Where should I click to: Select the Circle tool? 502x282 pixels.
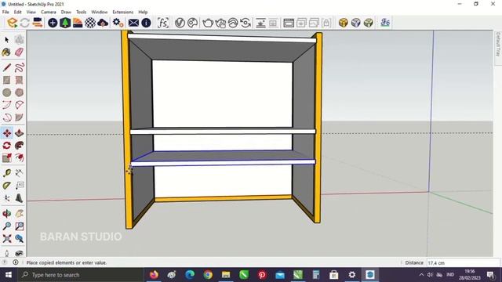7,92
